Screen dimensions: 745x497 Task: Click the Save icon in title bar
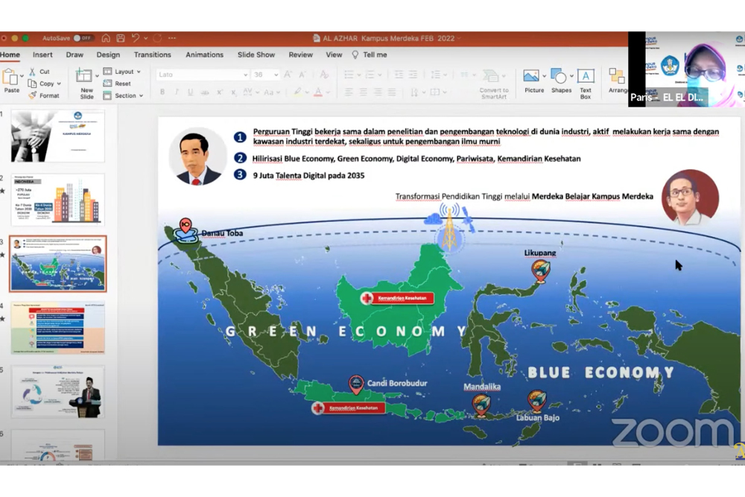(120, 38)
